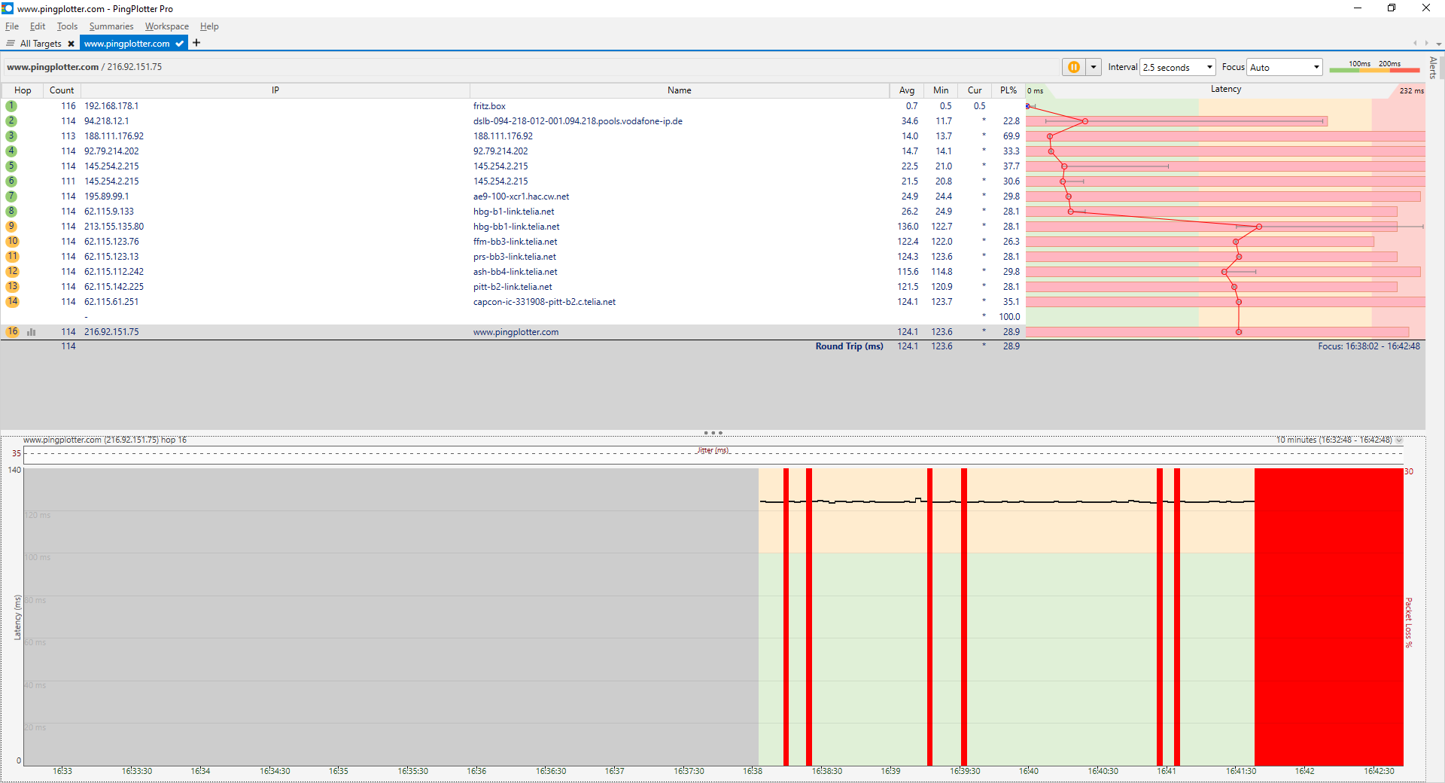The width and height of the screenshot is (1445, 783).
Task: Click the All Targets list icon
Action: click(x=11, y=44)
